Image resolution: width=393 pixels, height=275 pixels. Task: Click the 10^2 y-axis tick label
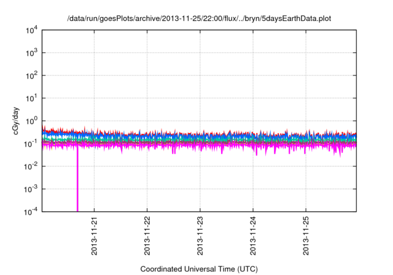[x=32, y=76]
